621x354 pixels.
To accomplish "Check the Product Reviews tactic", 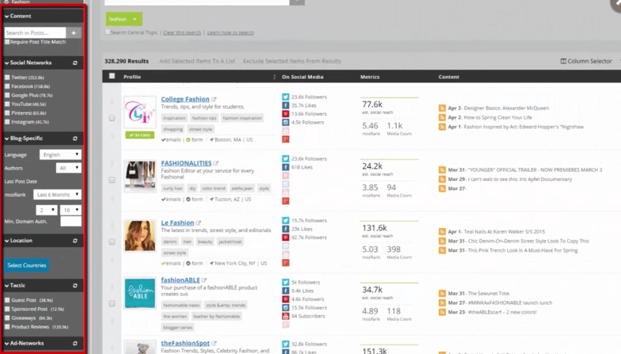I will (7, 327).
